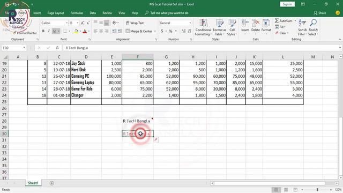343x193 pixels.
Task: Increase font size
Action: click(83, 23)
